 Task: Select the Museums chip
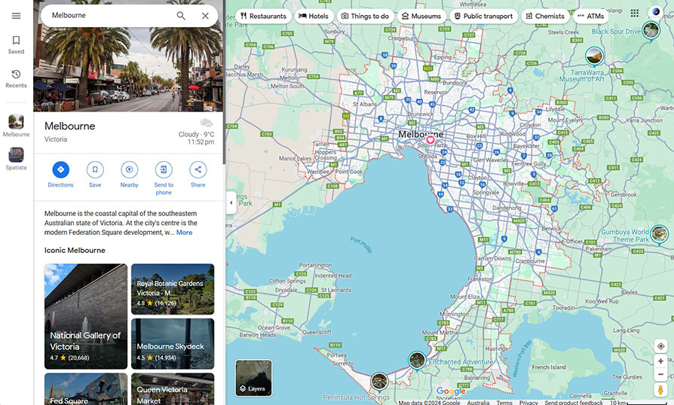point(421,16)
